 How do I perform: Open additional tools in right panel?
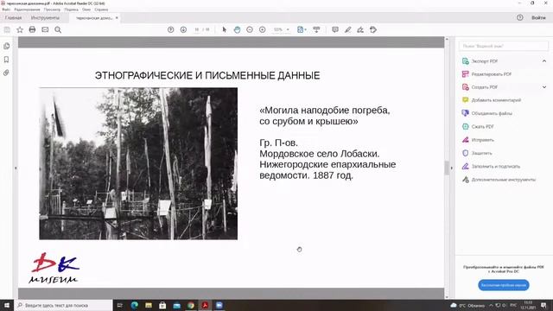click(x=503, y=180)
